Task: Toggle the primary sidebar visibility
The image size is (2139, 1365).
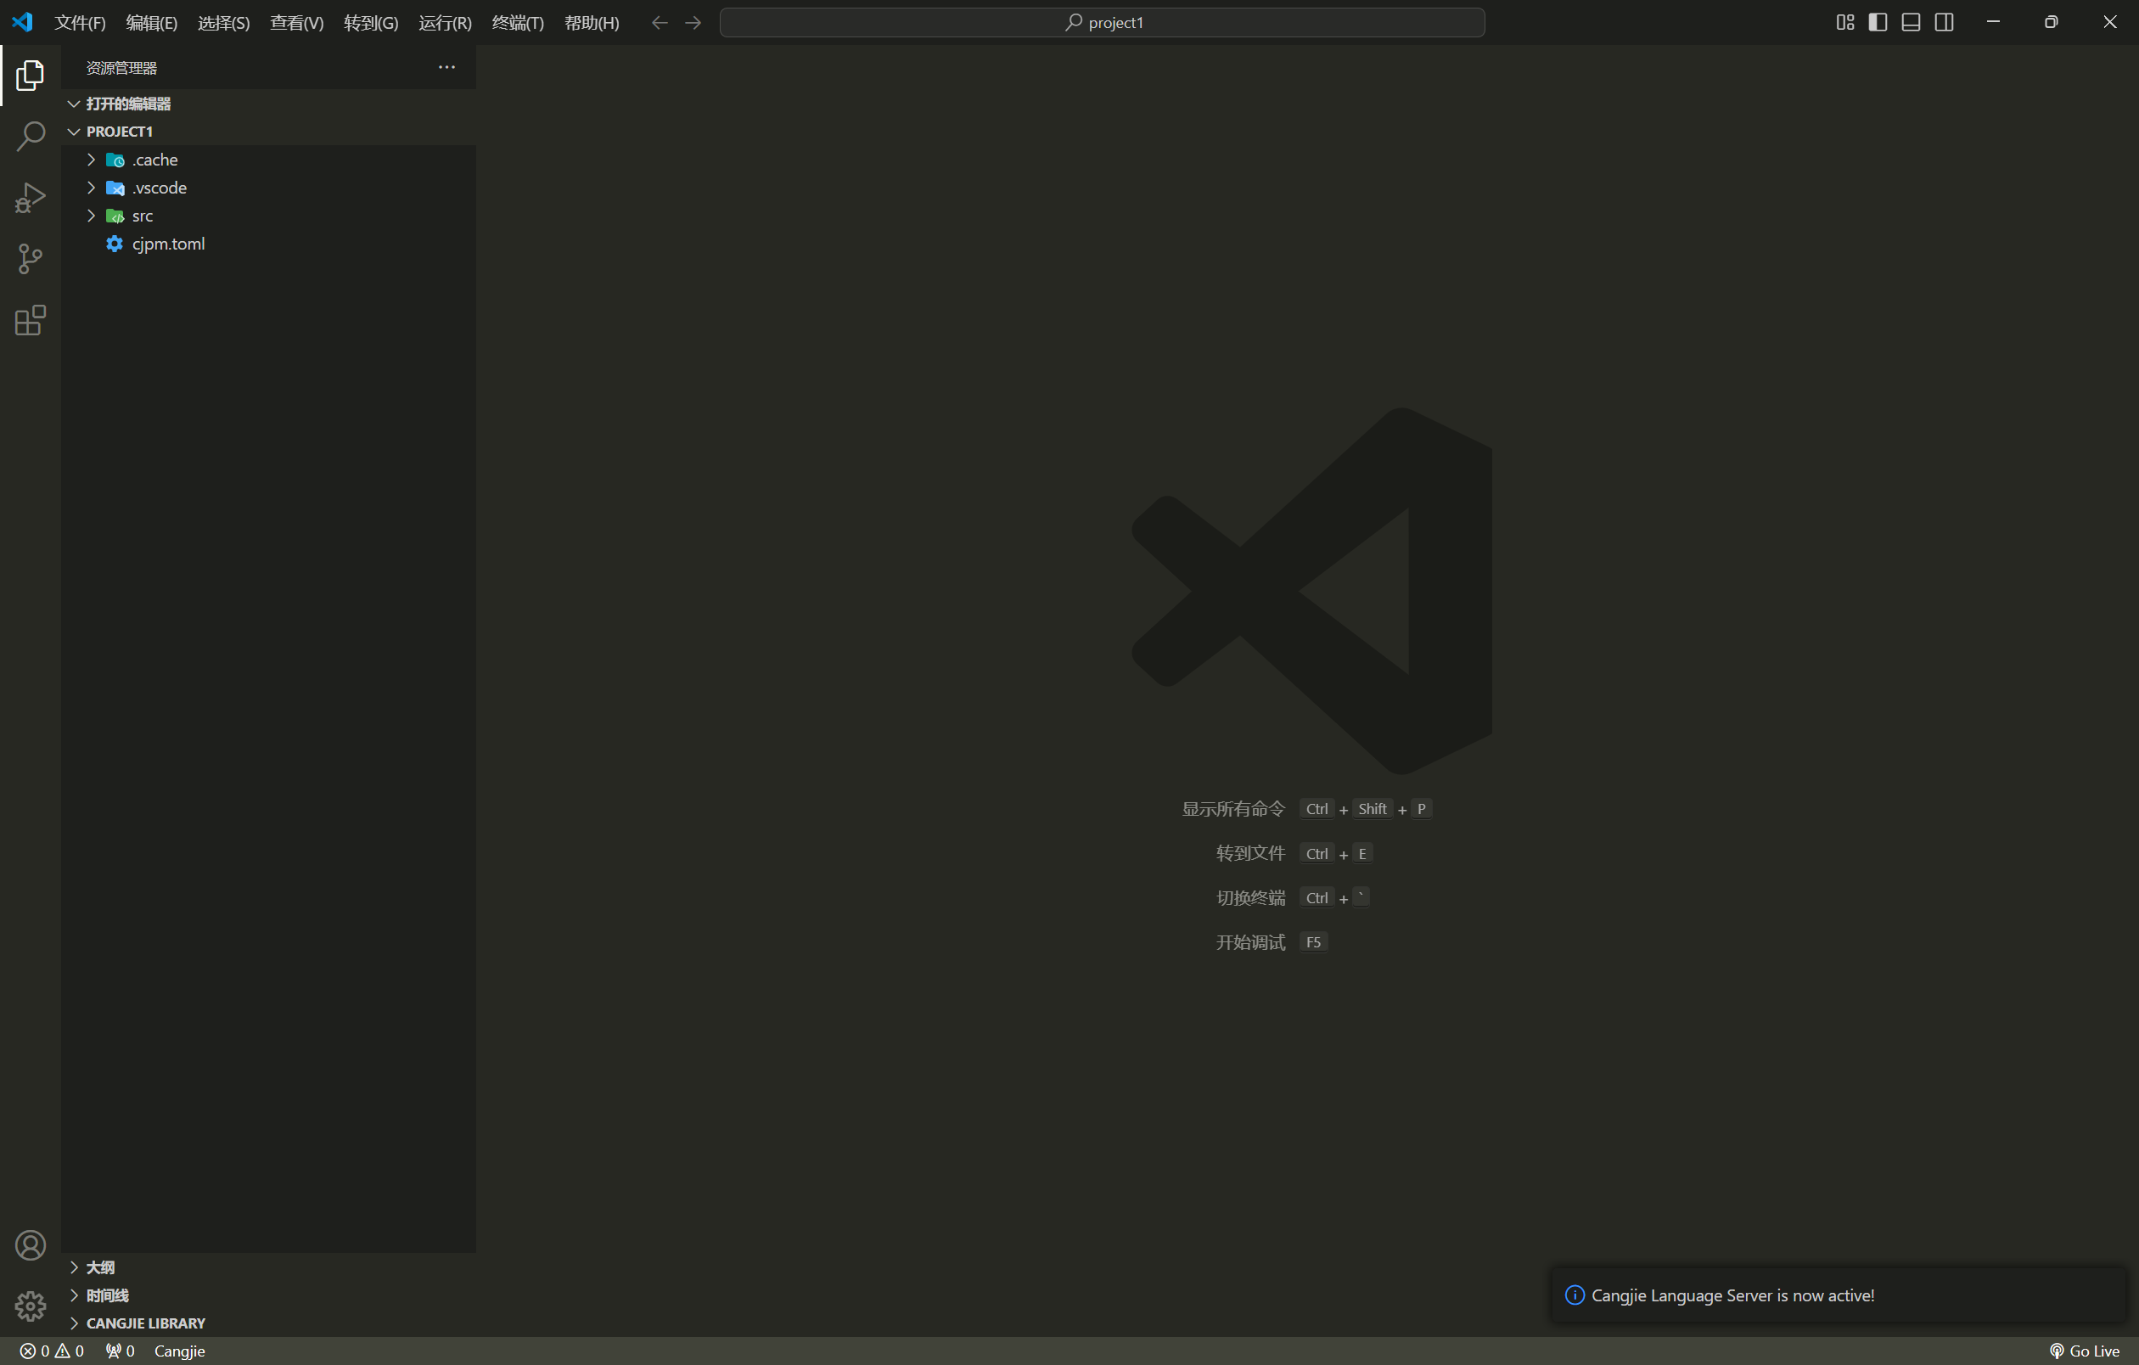Action: pyautogui.click(x=1878, y=22)
